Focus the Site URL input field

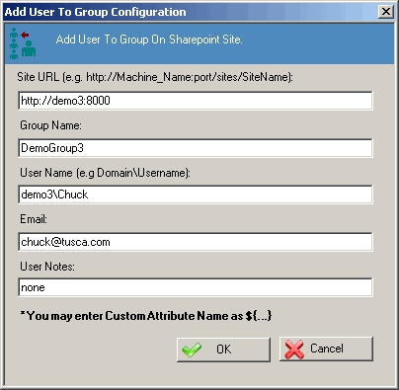pos(196,101)
